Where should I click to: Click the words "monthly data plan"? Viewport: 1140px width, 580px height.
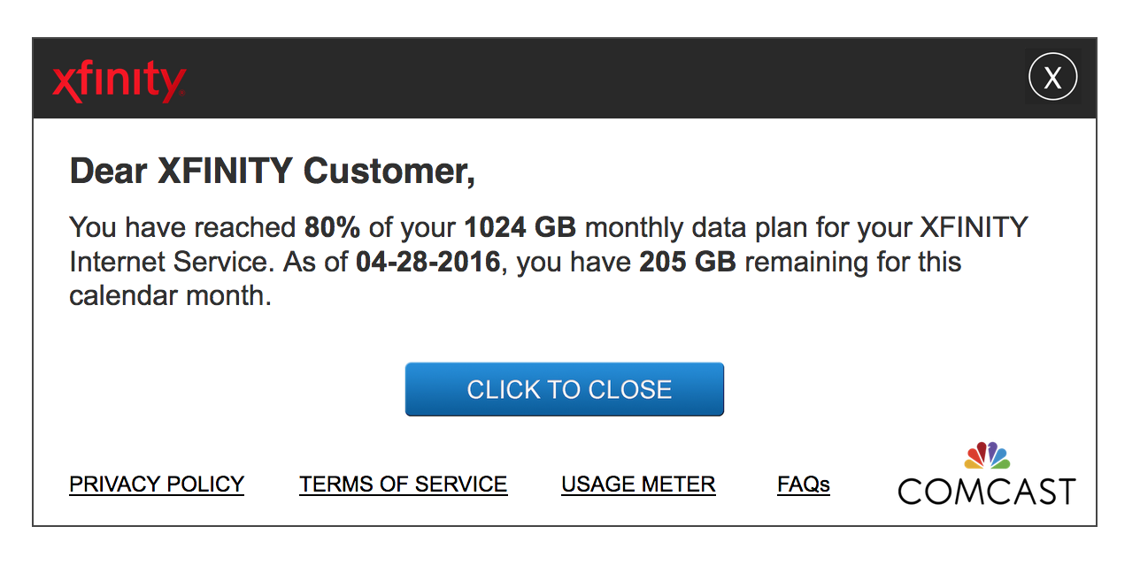[708, 228]
